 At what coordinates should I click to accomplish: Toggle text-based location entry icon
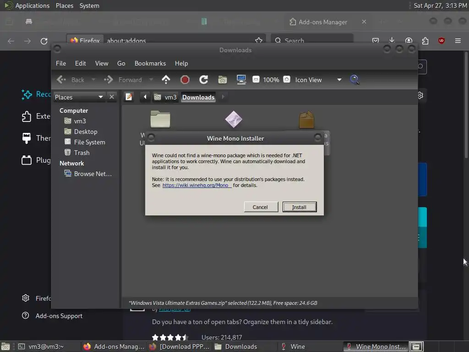129,97
